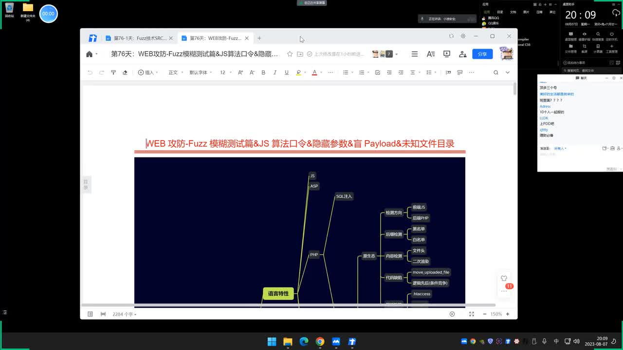Open collaborator permissions icon

point(463,54)
